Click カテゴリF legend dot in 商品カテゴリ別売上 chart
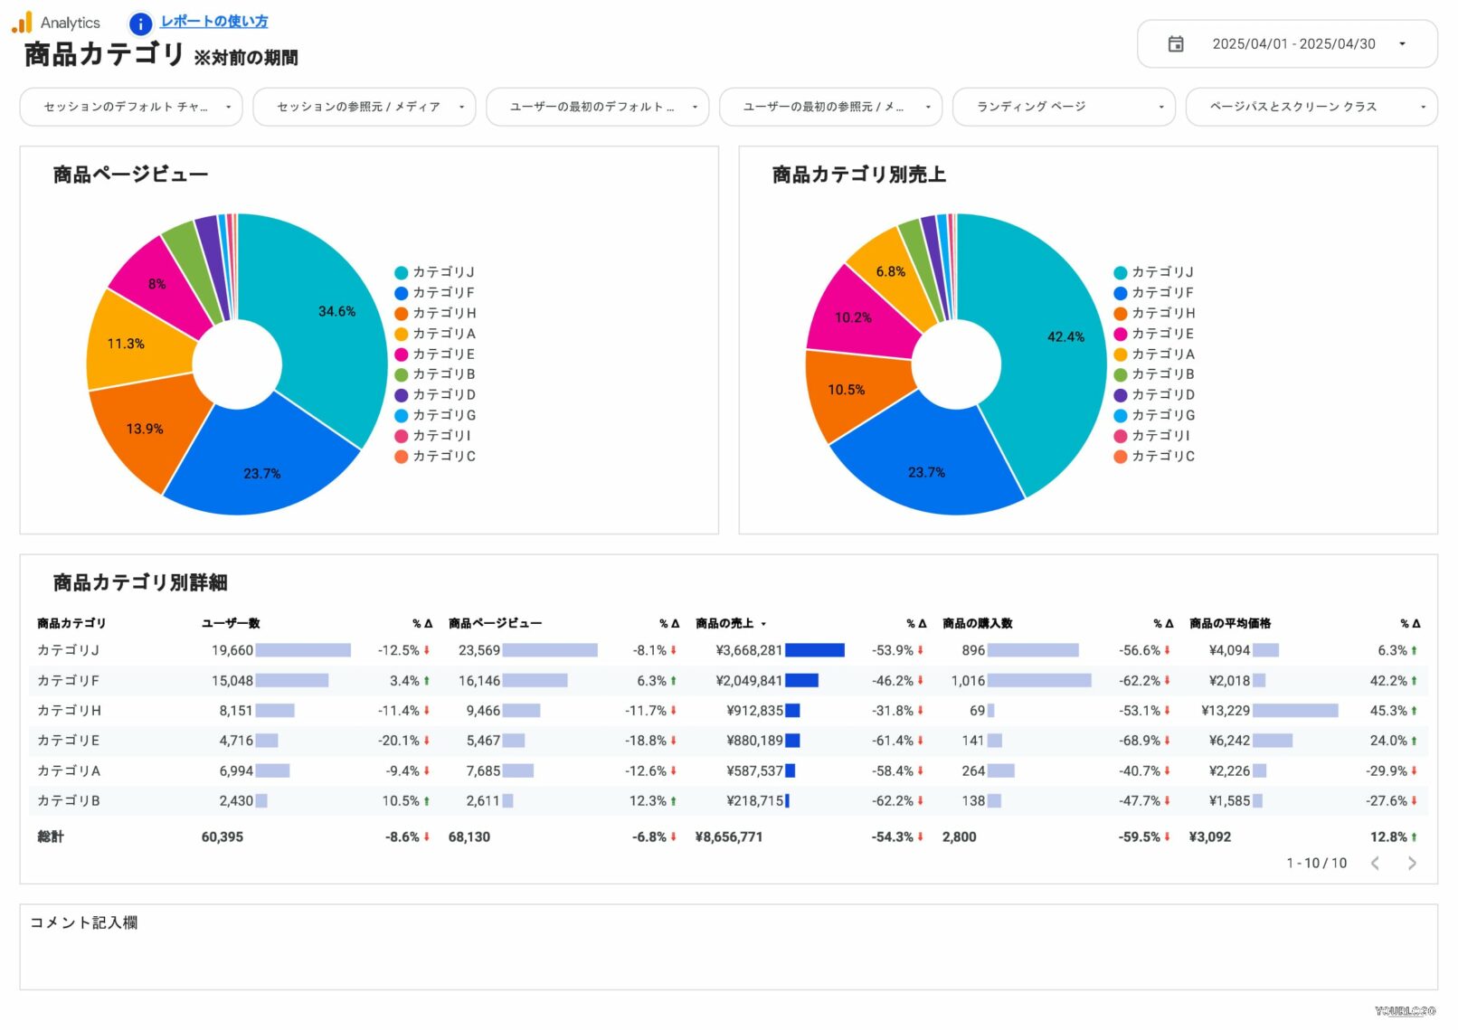Screen dimensions: 1458x1030 point(1120,293)
